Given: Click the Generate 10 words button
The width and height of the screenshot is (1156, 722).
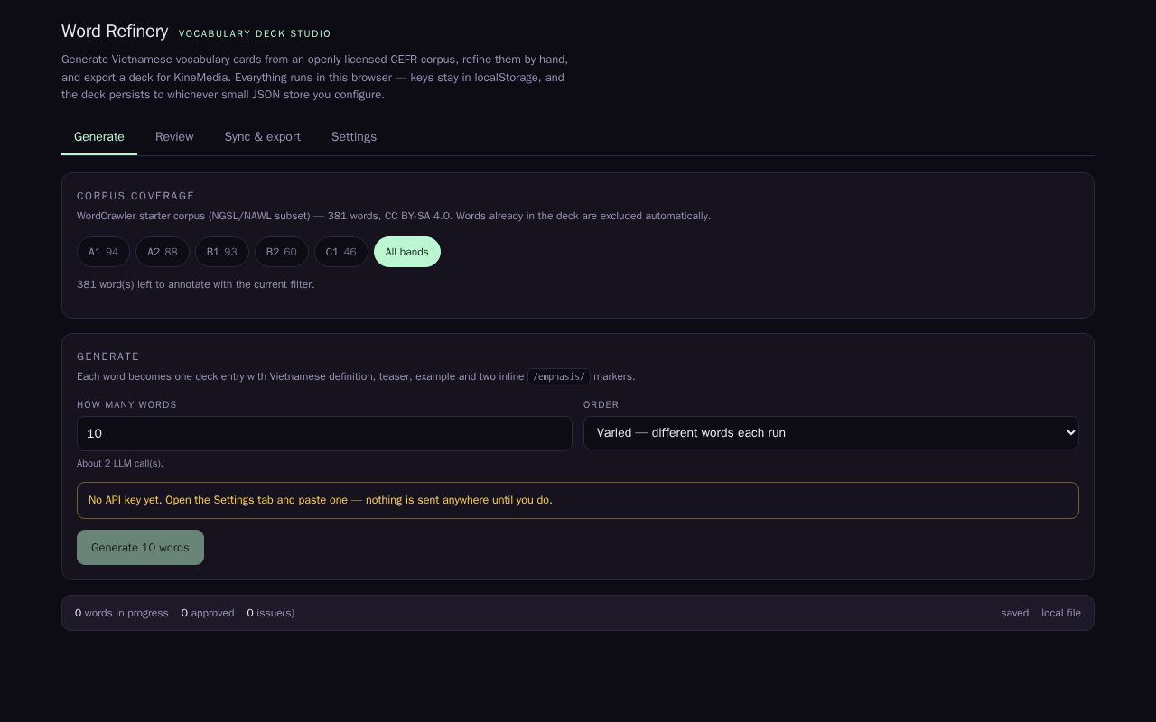Looking at the screenshot, I should (140, 548).
